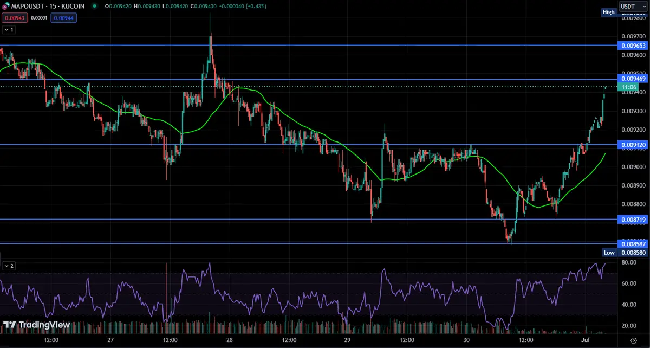This screenshot has width=650, height=348.
Task: Click the Low 0.008580 price marker
Action: 625,253
